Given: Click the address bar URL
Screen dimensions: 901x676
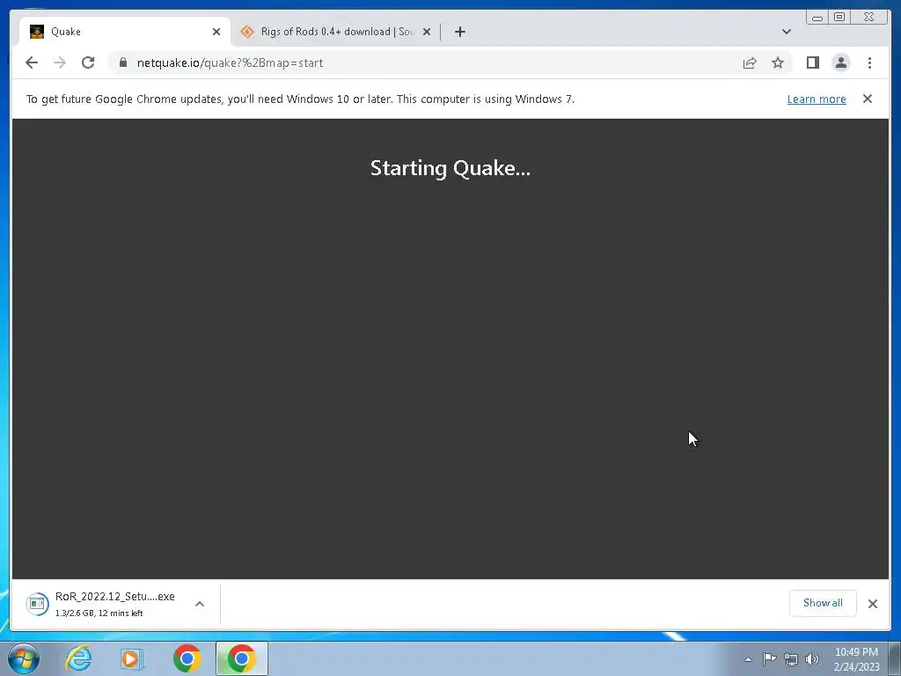Looking at the screenshot, I should click(230, 62).
